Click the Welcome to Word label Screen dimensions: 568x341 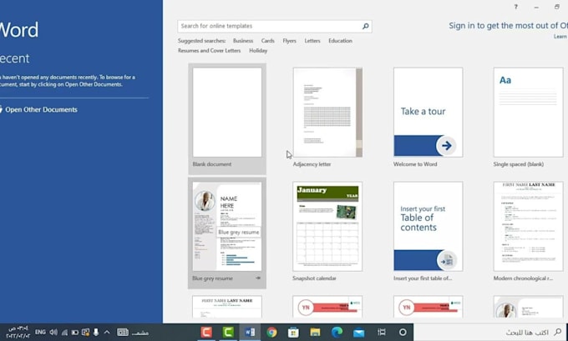pos(415,164)
